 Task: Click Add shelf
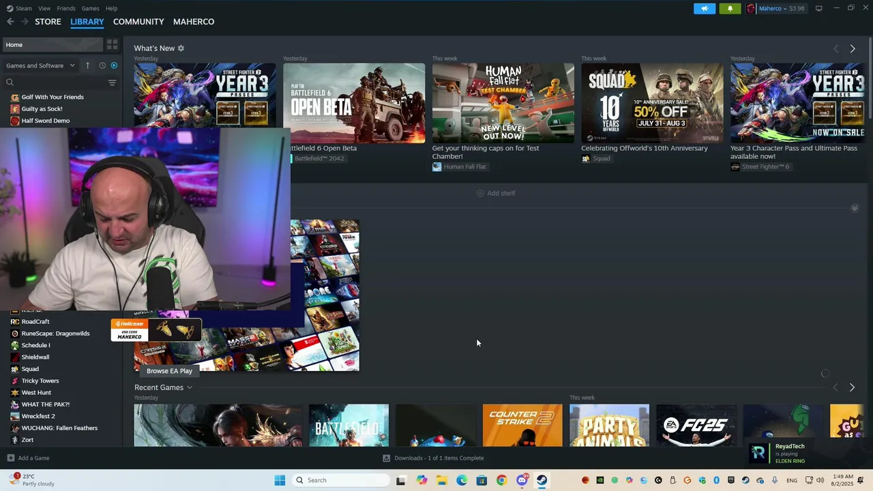tap(496, 193)
